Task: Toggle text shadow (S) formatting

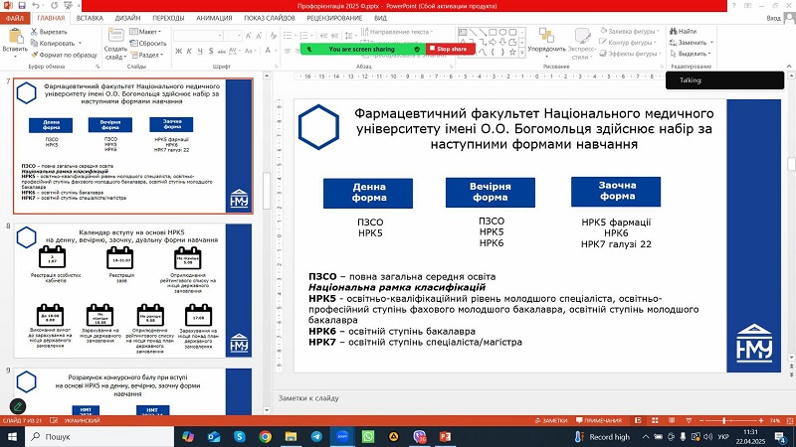Action: pyautogui.click(x=211, y=51)
